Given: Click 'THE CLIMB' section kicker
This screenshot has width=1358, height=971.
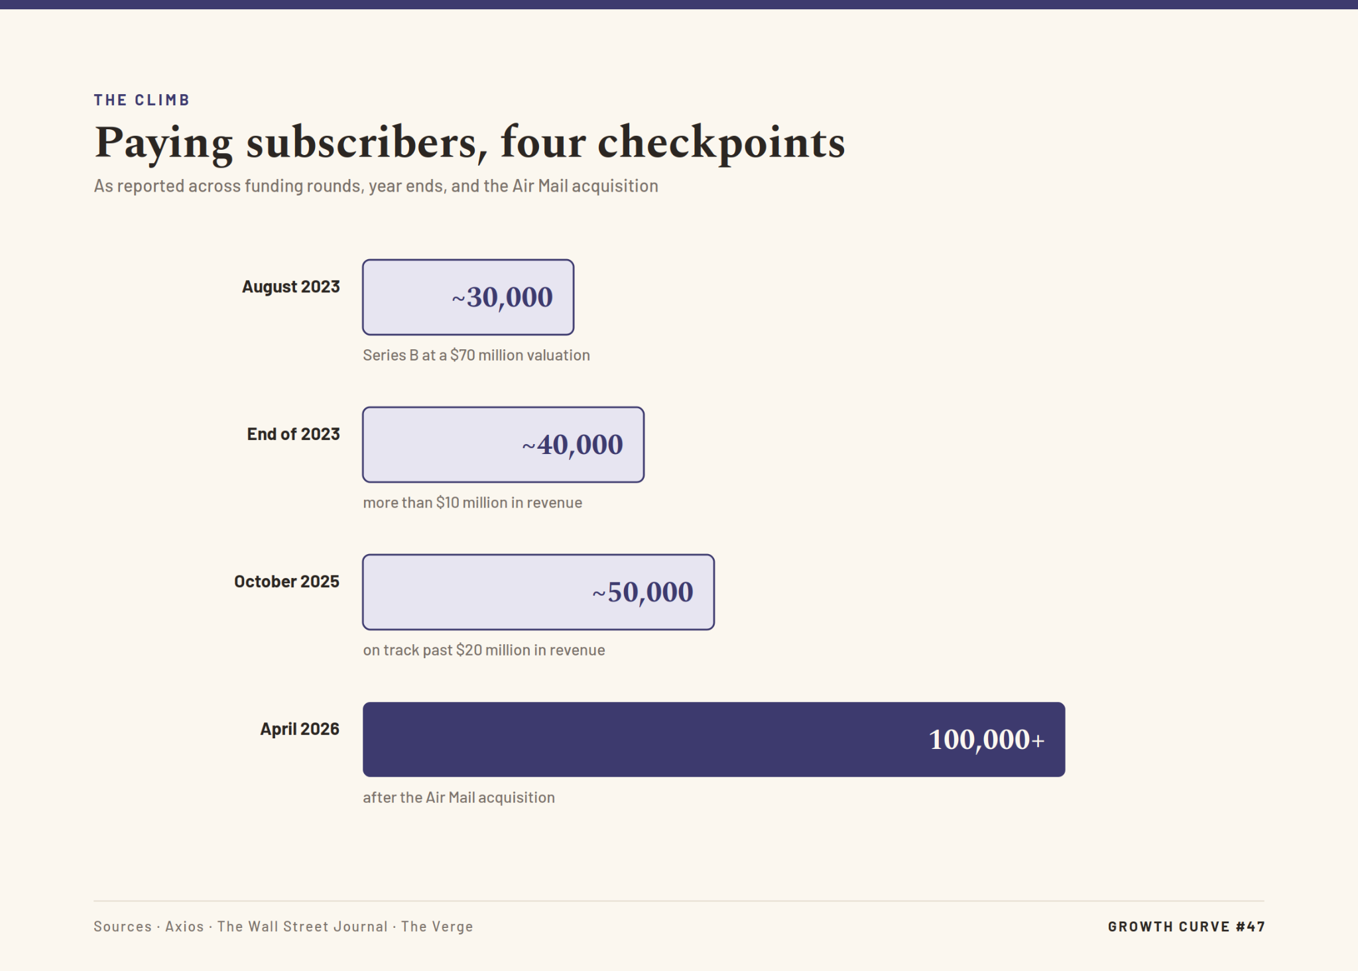Looking at the screenshot, I should [142, 100].
